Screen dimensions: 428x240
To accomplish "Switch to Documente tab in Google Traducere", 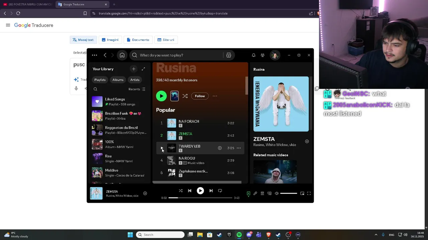I will coord(138,40).
